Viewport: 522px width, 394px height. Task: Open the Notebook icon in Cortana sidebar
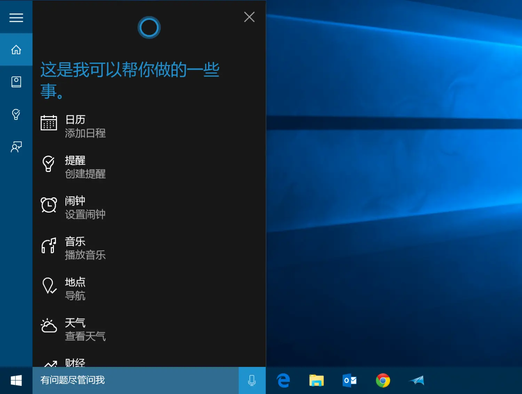point(16,82)
